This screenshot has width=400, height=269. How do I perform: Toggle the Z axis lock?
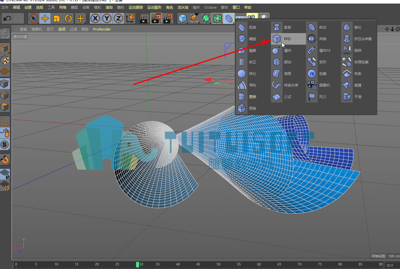point(118,19)
